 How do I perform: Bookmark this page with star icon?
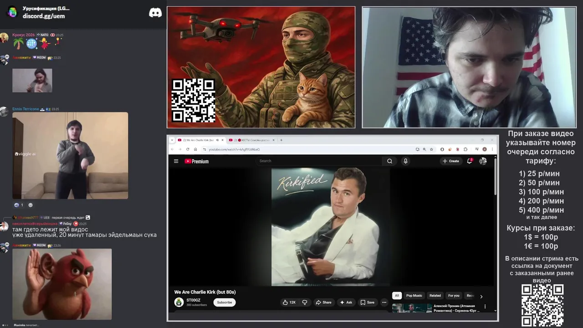click(431, 149)
